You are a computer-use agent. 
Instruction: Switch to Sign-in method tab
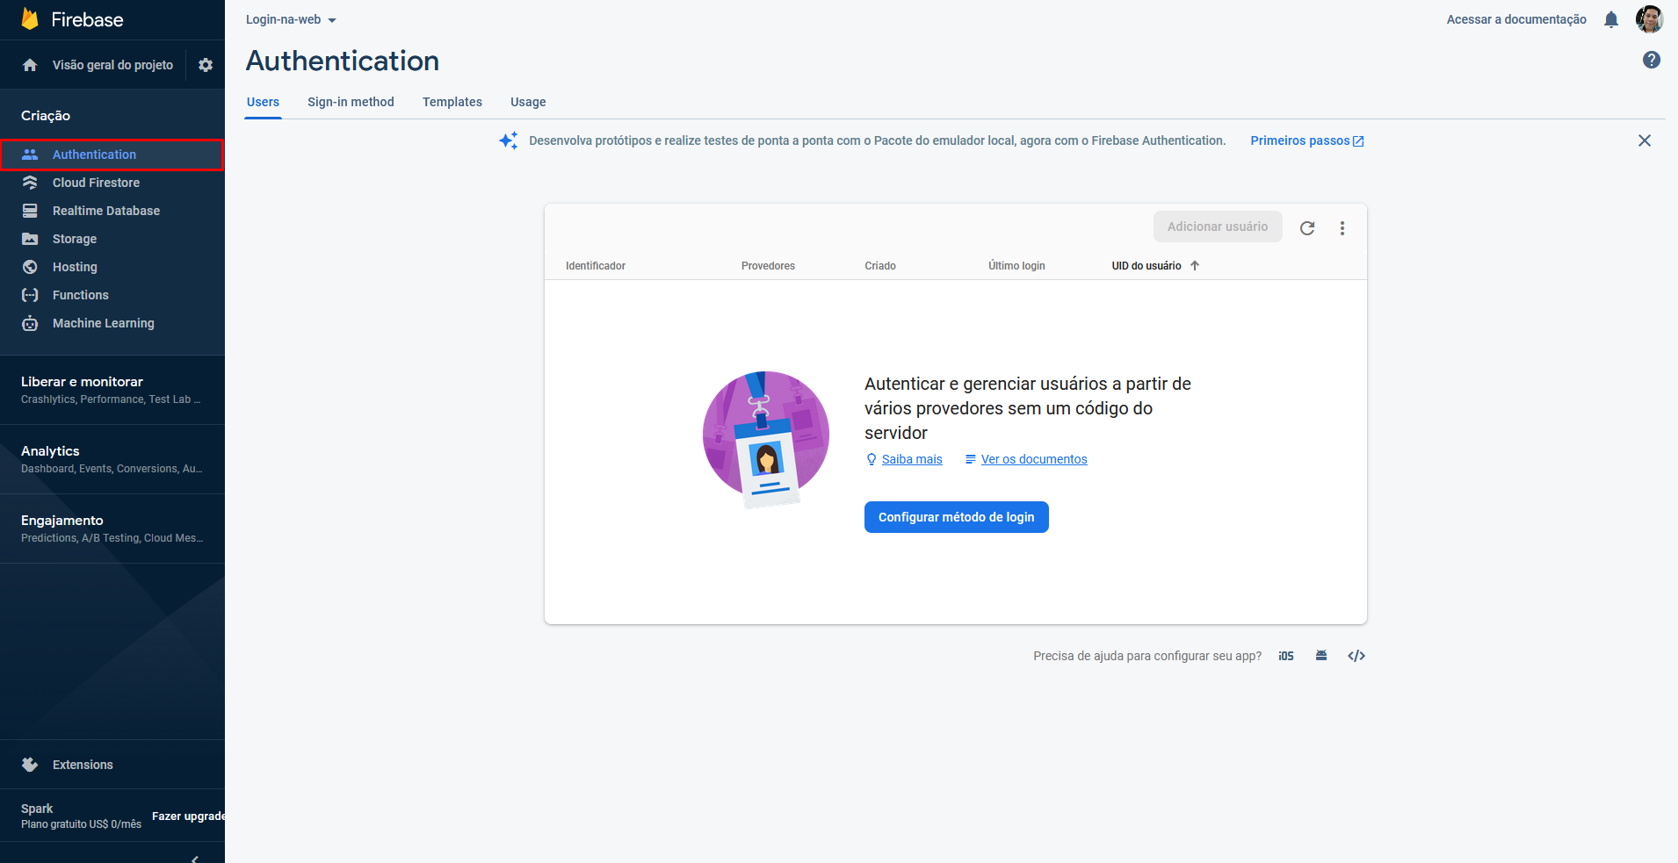[x=351, y=102]
